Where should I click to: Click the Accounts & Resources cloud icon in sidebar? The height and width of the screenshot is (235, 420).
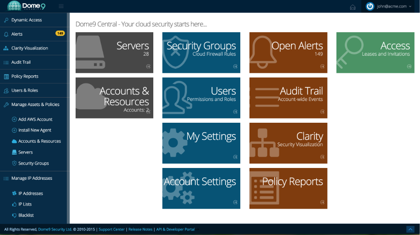[x=14, y=141]
